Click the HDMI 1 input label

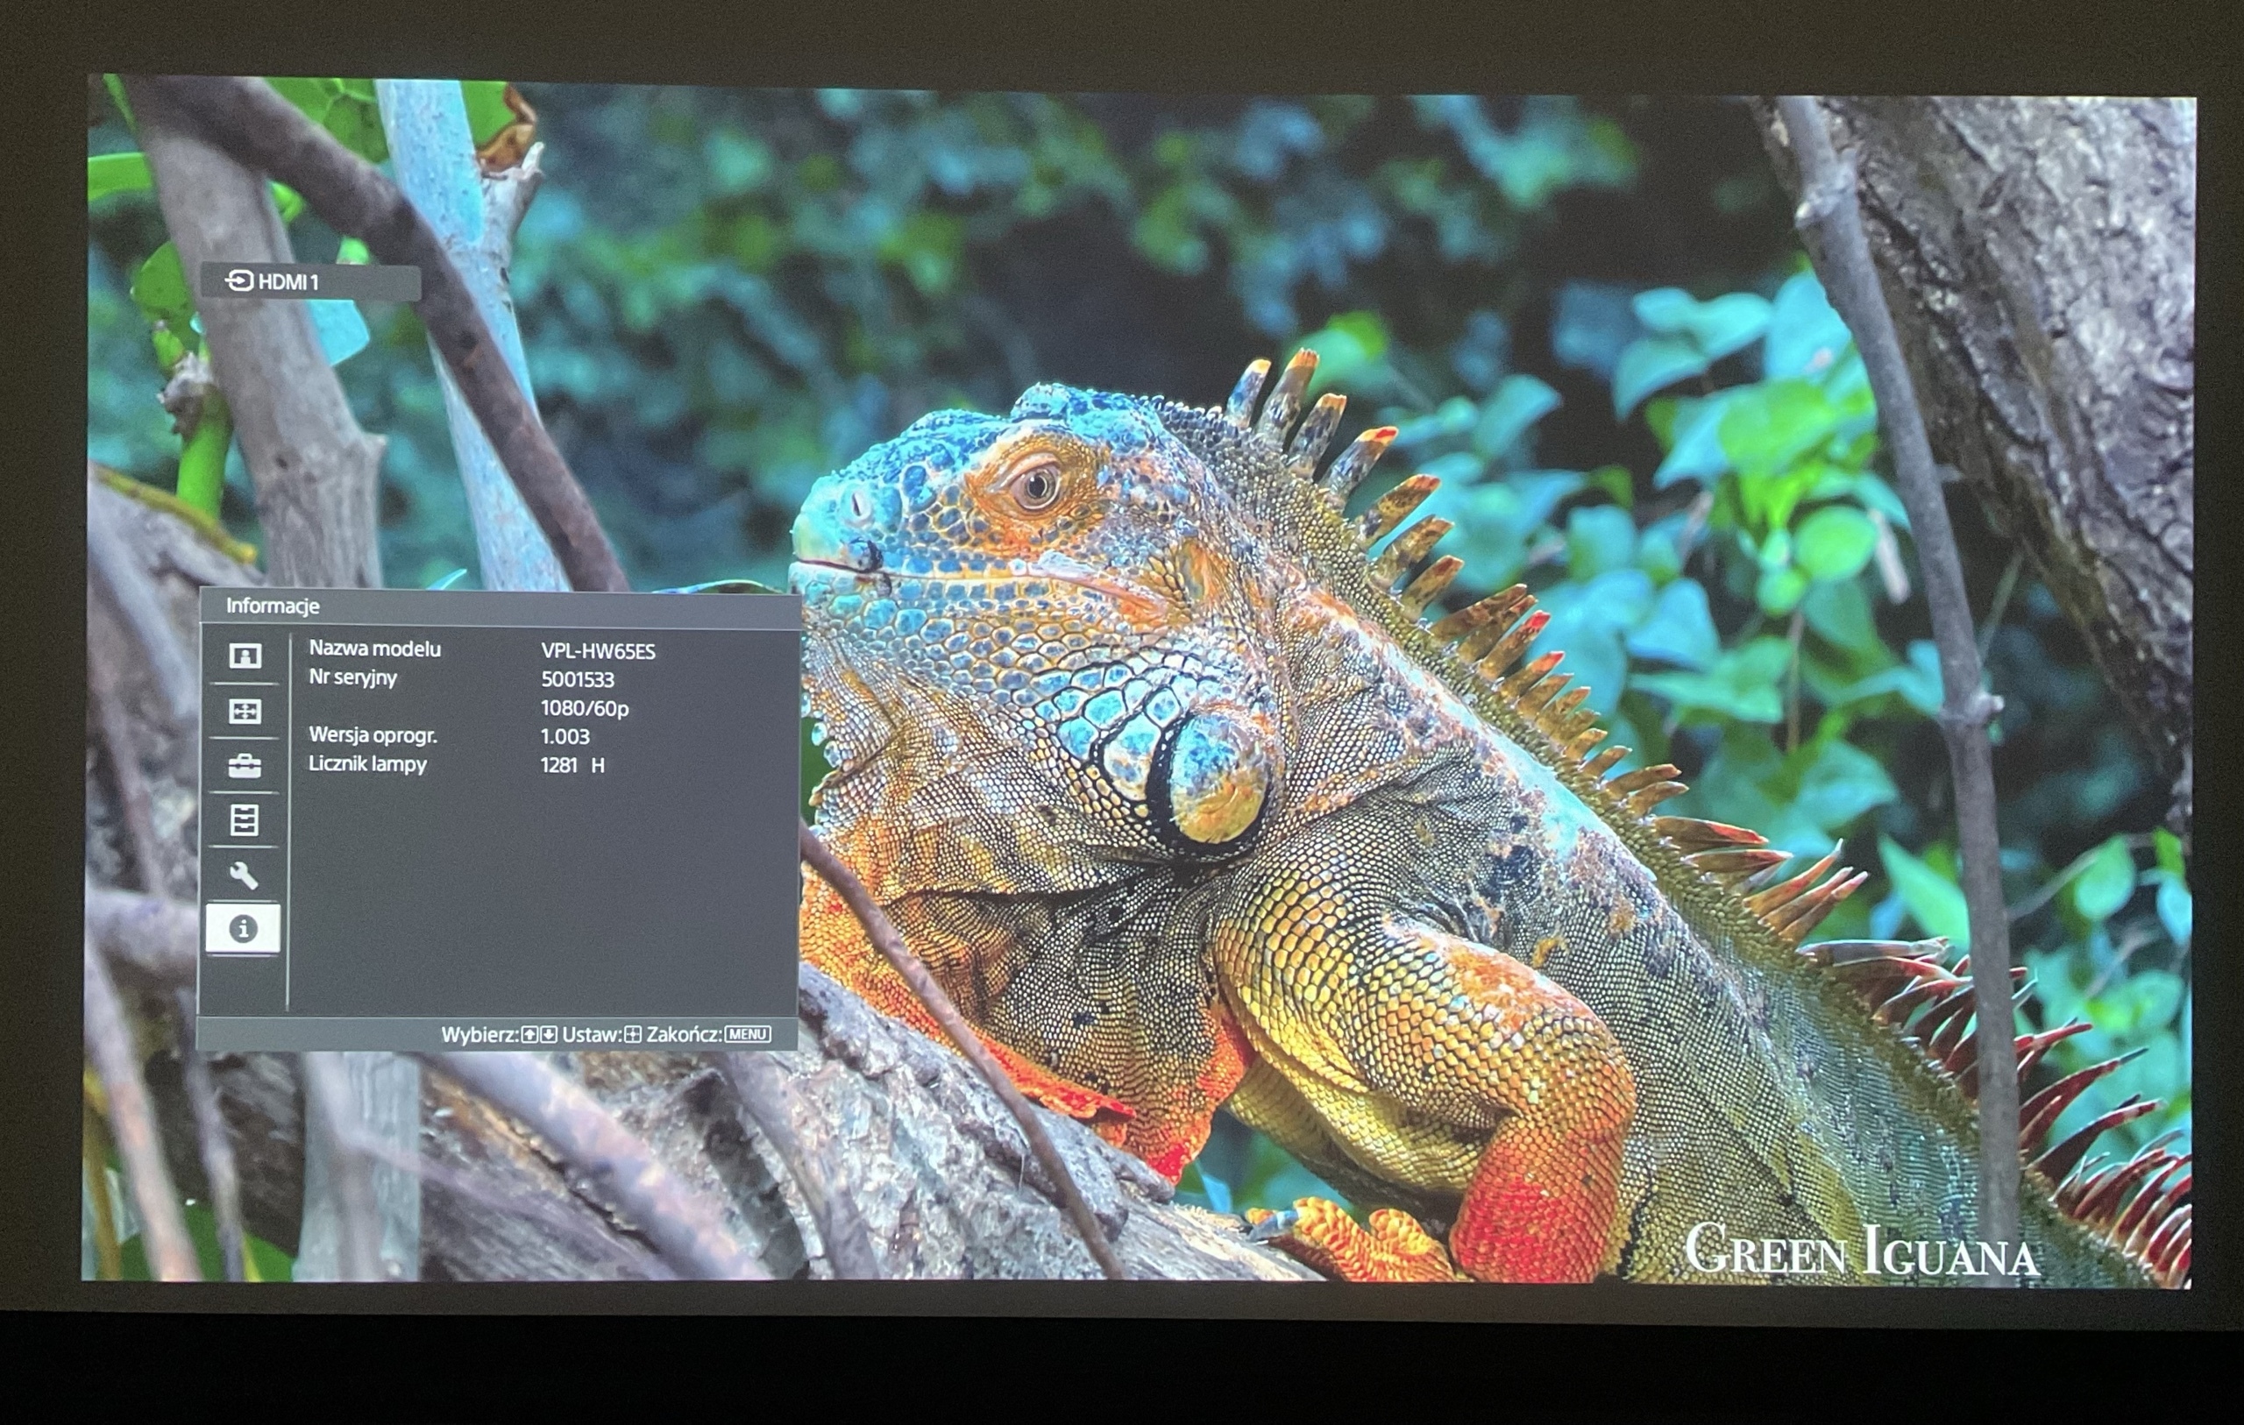click(x=288, y=282)
